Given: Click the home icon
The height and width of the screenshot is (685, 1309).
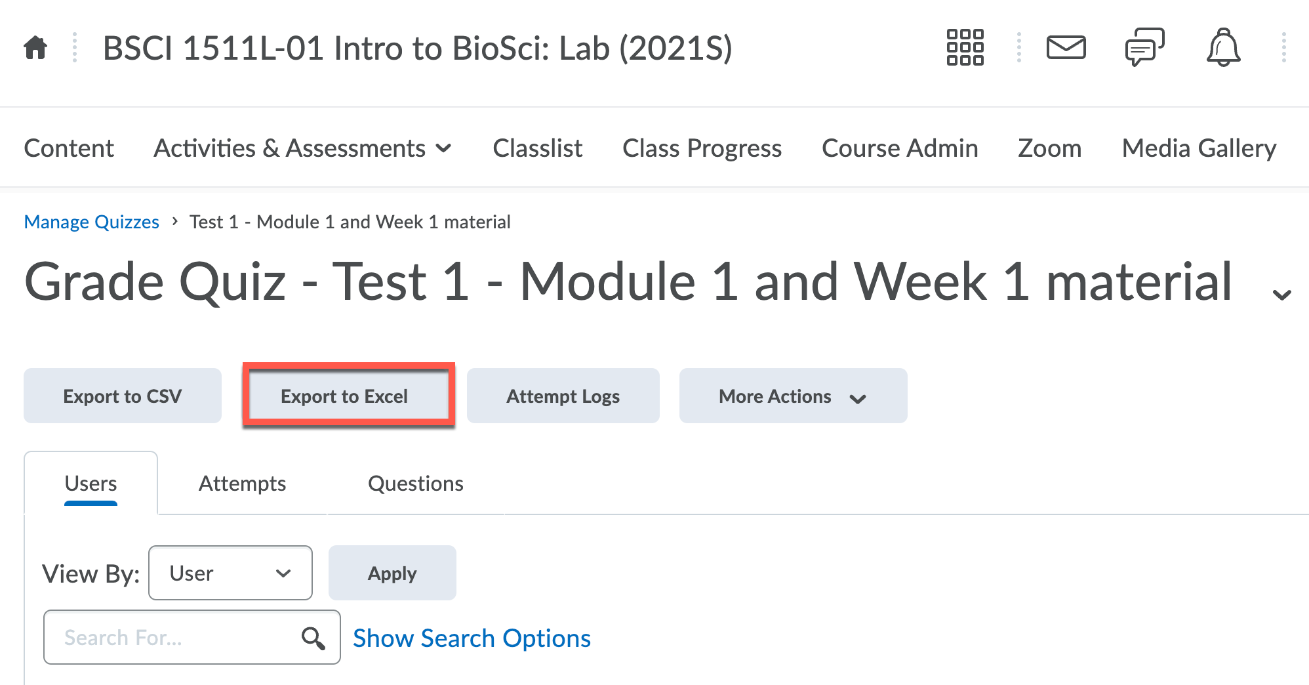Looking at the screenshot, I should tap(35, 48).
